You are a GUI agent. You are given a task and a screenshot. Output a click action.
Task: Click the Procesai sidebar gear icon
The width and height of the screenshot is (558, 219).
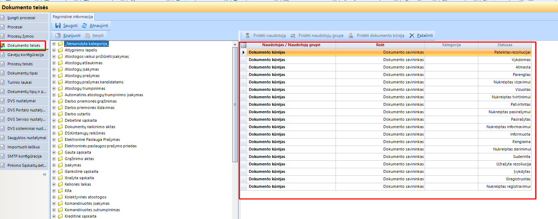click(x=3, y=27)
